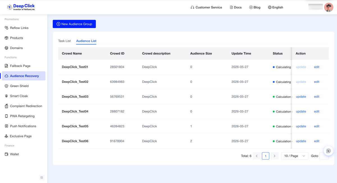Click the Crowd Name column header
337x183 pixels.
(x=72, y=53)
